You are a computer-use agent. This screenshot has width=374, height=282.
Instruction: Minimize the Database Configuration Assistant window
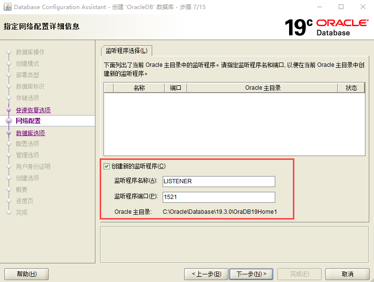point(319,7)
